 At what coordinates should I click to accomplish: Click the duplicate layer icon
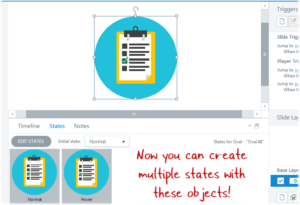(293, 197)
